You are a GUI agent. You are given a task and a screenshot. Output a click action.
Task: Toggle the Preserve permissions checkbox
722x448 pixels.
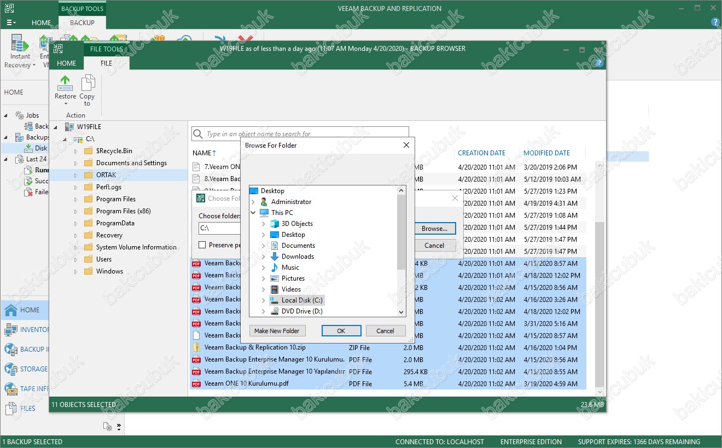(x=202, y=245)
